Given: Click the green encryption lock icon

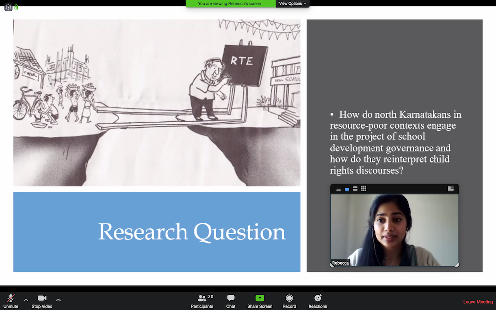Looking at the screenshot, I should [x=16, y=7].
